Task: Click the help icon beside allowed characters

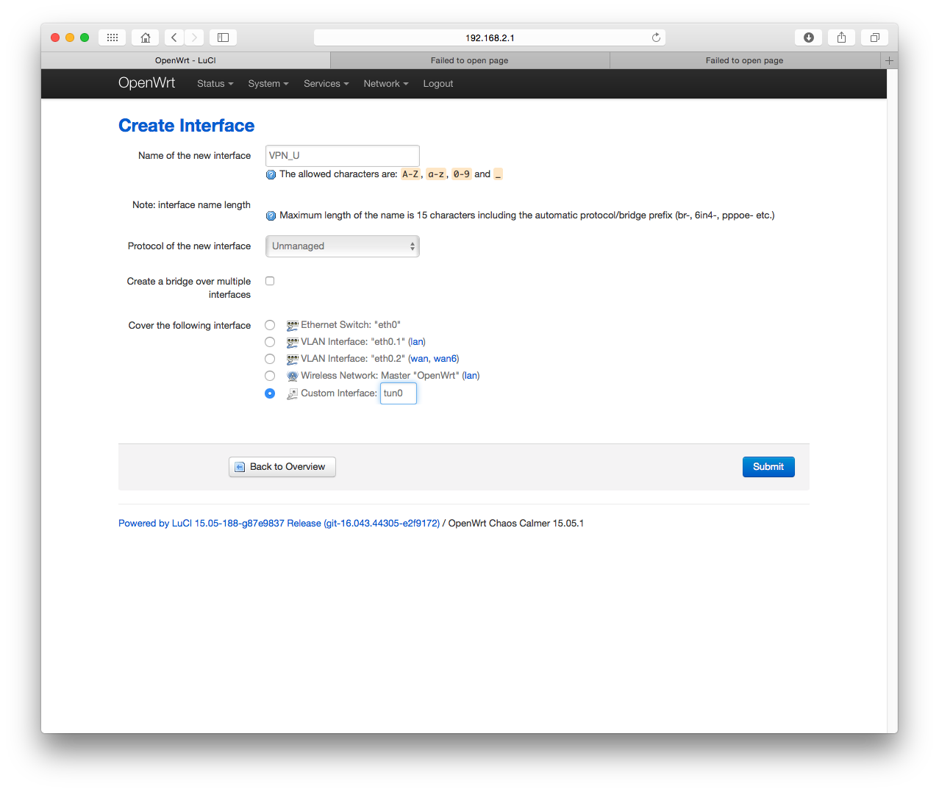Action: point(271,174)
